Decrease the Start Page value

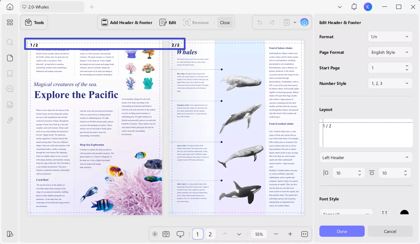(x=407, y=70)
